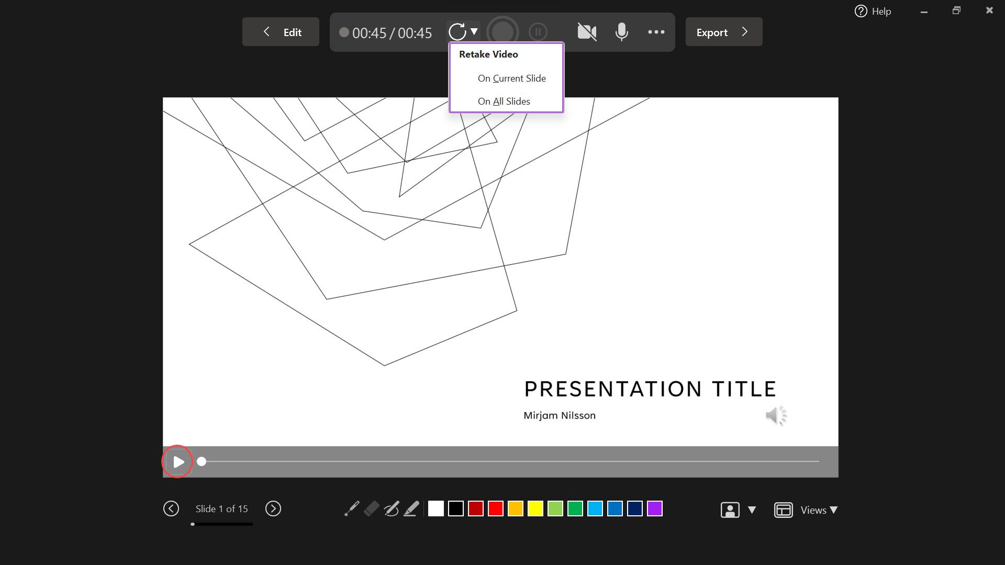Play the recorded slide preview

178,462
